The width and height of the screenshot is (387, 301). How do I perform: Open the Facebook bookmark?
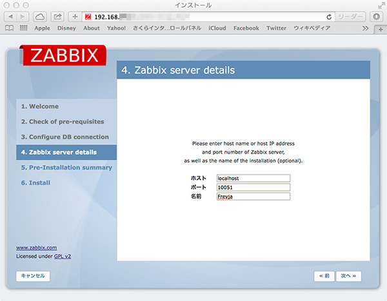coord(246,28)
